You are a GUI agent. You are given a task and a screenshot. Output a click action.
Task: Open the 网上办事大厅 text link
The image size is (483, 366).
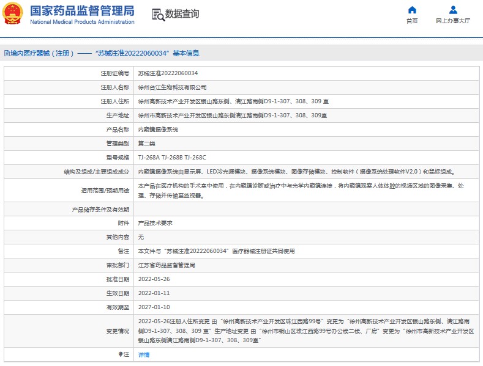tap(453, 21)
